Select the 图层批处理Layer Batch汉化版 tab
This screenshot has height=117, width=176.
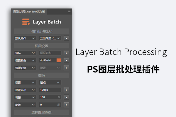29,11
